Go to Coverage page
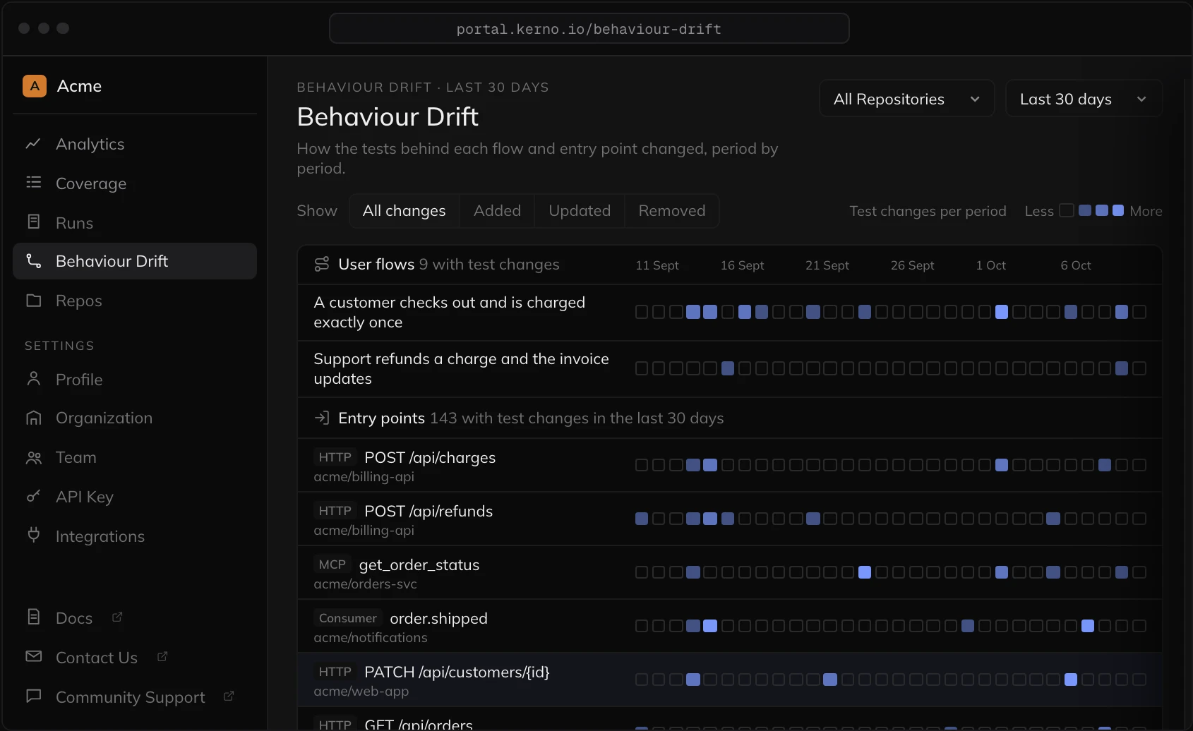 135,183
